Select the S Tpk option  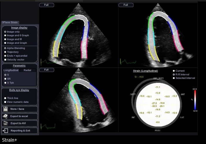pyautogui.click(x=5, y=83)
